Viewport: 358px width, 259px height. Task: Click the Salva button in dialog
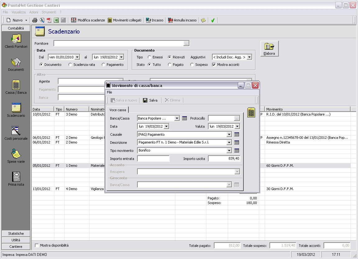click(x=150, y=100)
